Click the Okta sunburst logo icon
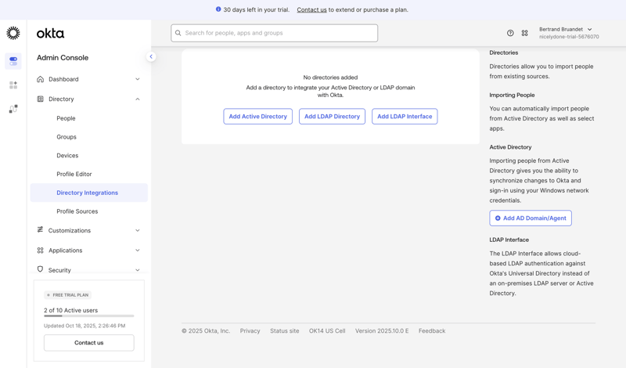The image size is (626, 368). point(13,33)
